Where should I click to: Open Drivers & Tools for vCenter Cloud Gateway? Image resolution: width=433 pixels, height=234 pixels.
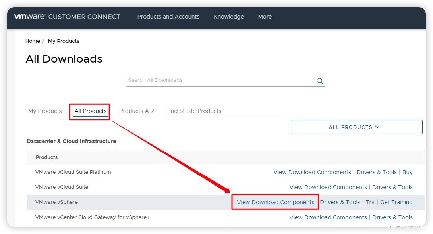[x=392, y=217]
